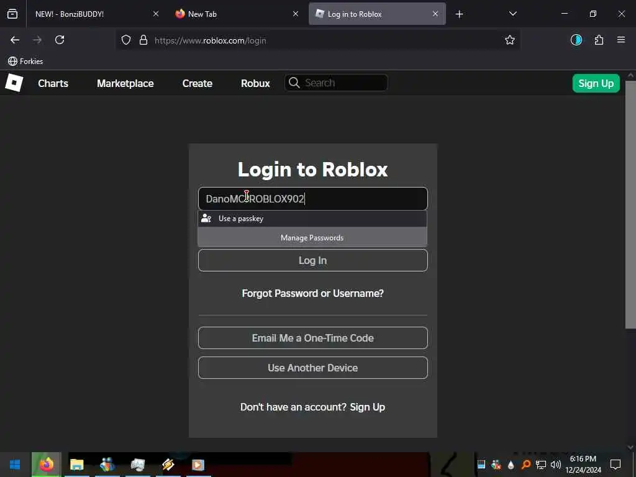Image resolution: width=636 pixels, height=477 pixels.
Task: Open the extensions puzzle icon
Action: tap(599, 40)
